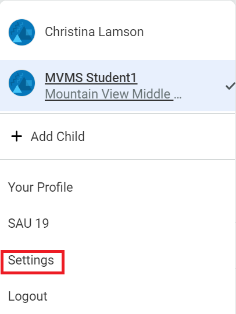Click Christina Lamson's profile avatar
The height and width of the screenshot is (314, 236).
click(22, 32)
